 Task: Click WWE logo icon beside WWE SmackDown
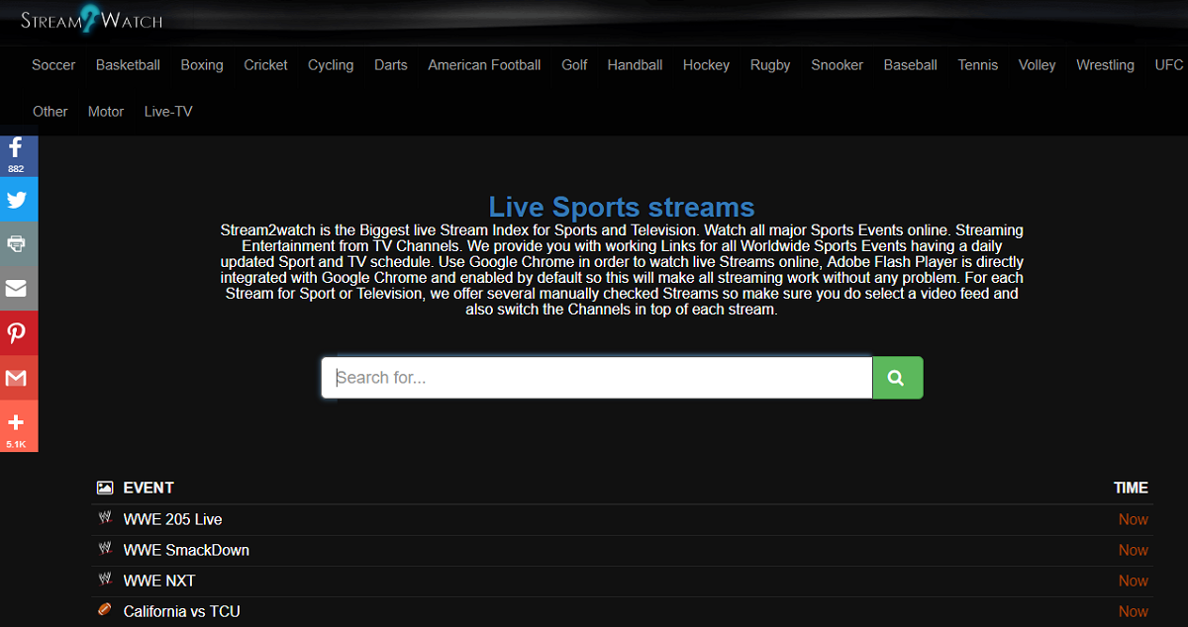(105, 549)
